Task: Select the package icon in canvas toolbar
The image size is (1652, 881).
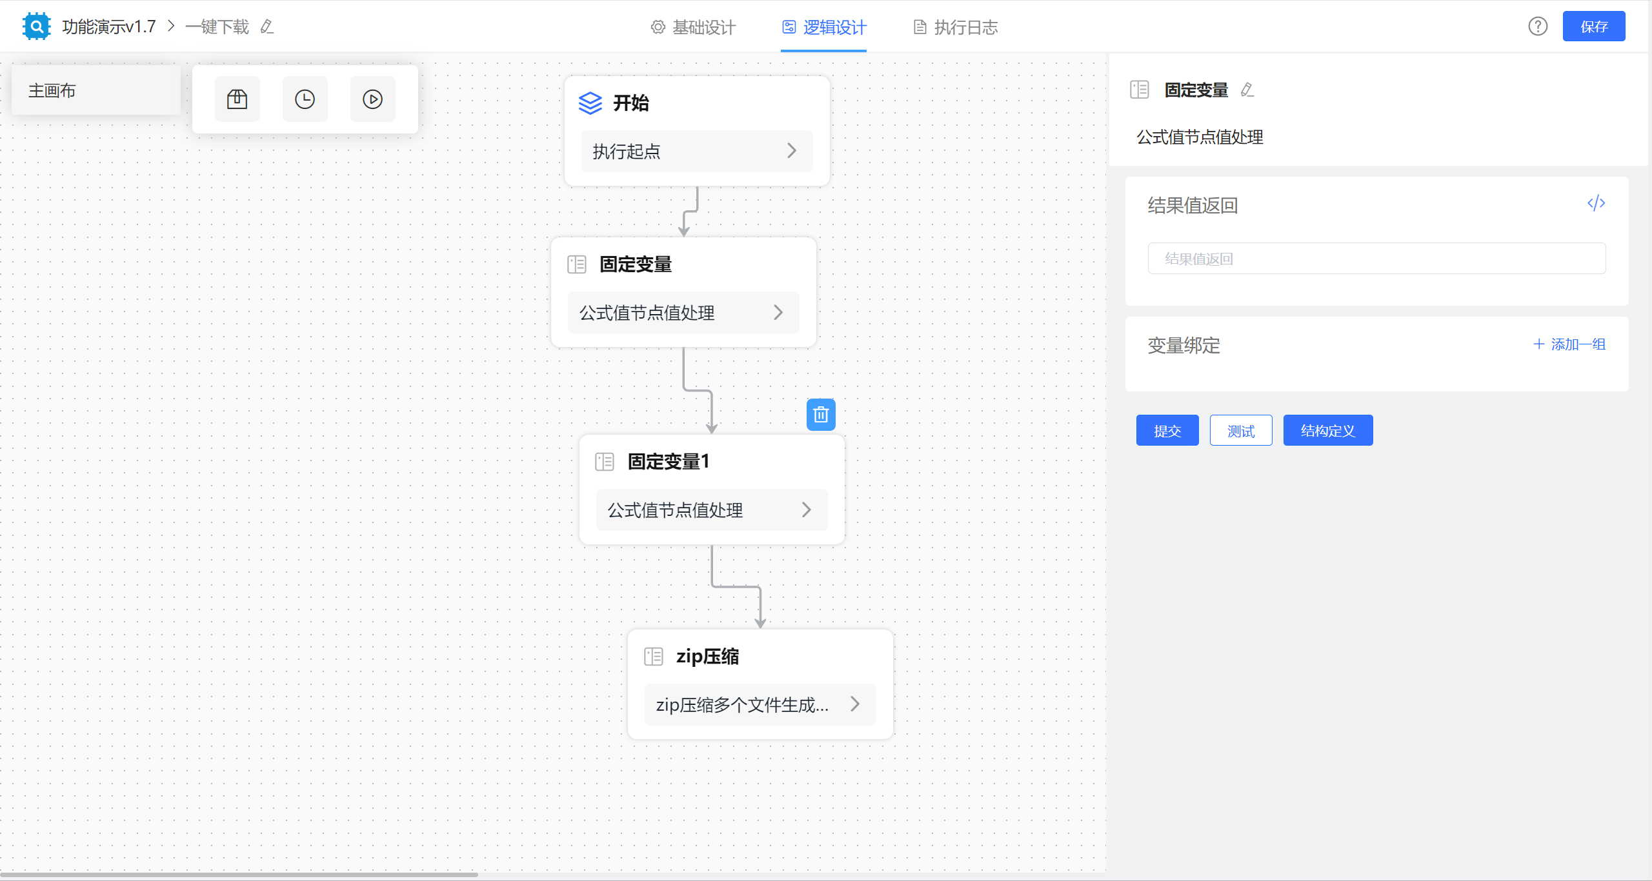Action: (237, 99)
